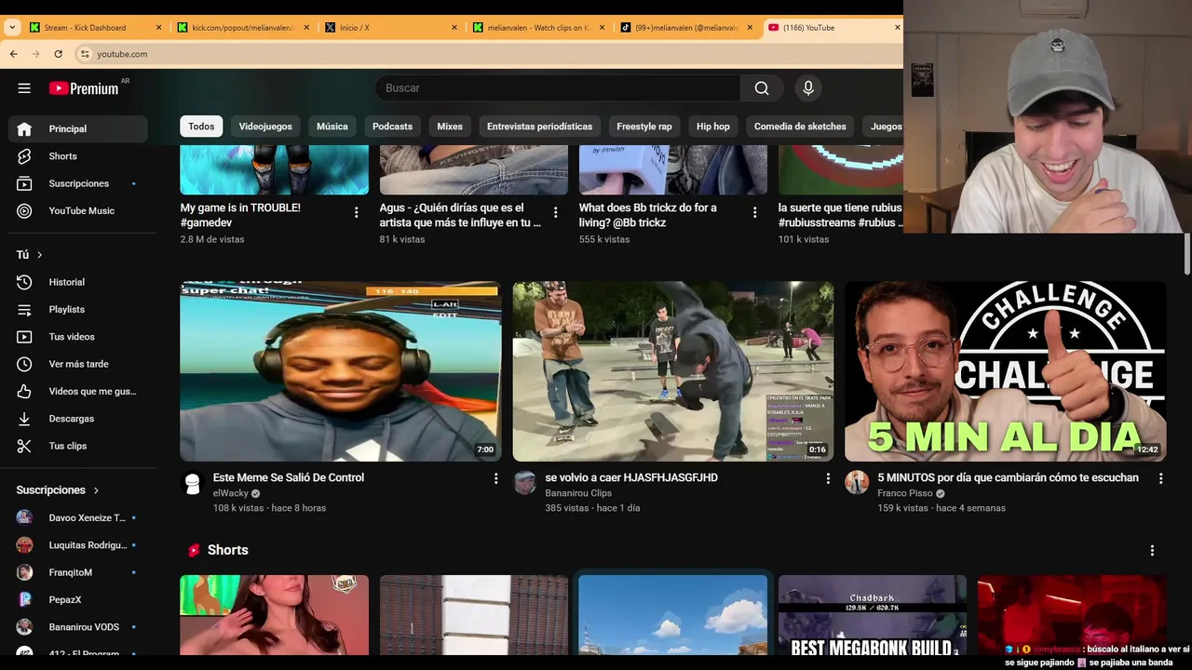The width and height of the screenshot is (1192, 670).
Task: Open FranqitoM subscription channel
Action: pos(77,572)
